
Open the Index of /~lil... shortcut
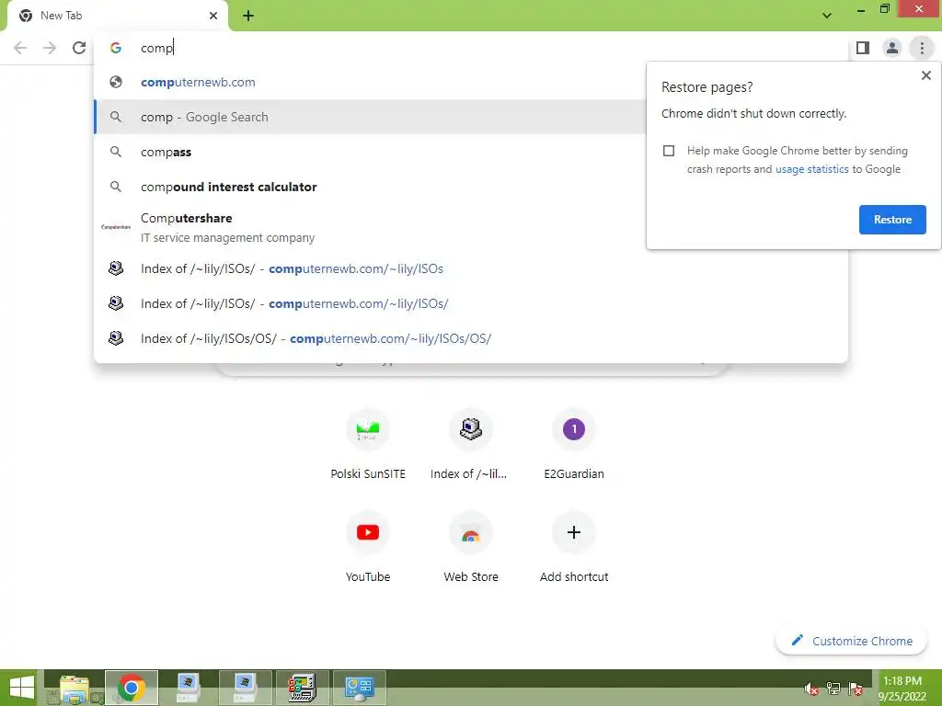(x=470, y=443)
